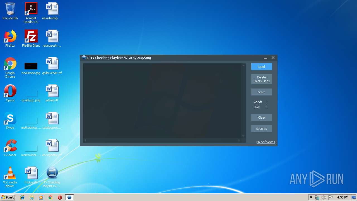Click the Good counter label
This screenshot has width=357, height=201.
point(258,102)
